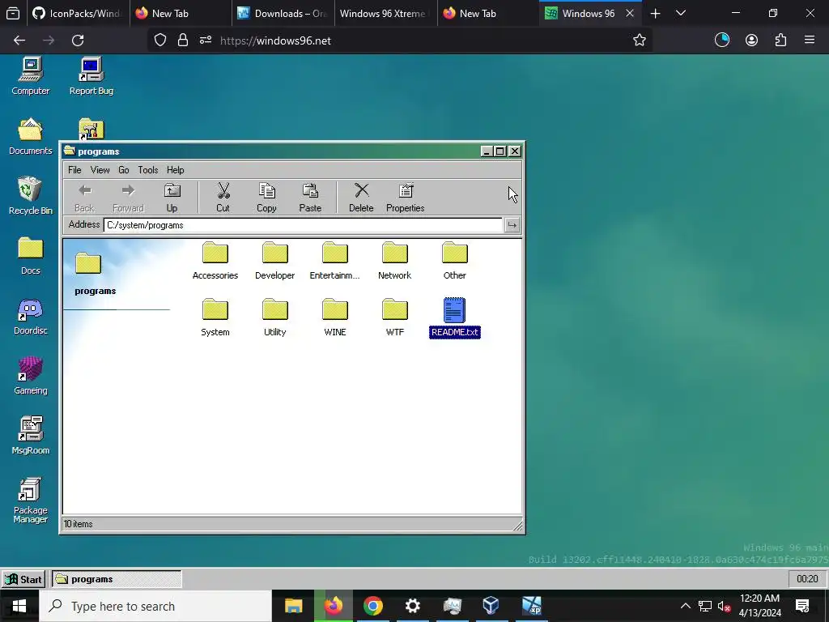Click the explorer window resize grip
This screenshot has height=622, width=829.
[517, 525]
